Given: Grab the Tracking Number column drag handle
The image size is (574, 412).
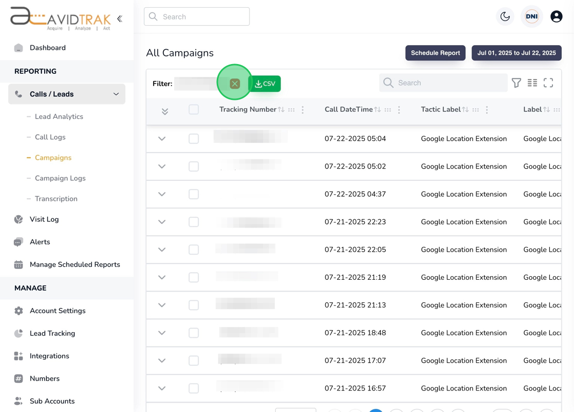Looking at the screenshot, I should pos(292,110).
